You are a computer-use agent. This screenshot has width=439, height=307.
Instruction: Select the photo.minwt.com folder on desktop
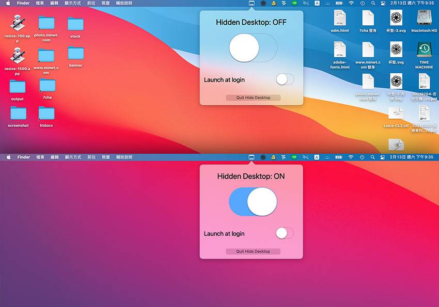[x=46, y=23]
